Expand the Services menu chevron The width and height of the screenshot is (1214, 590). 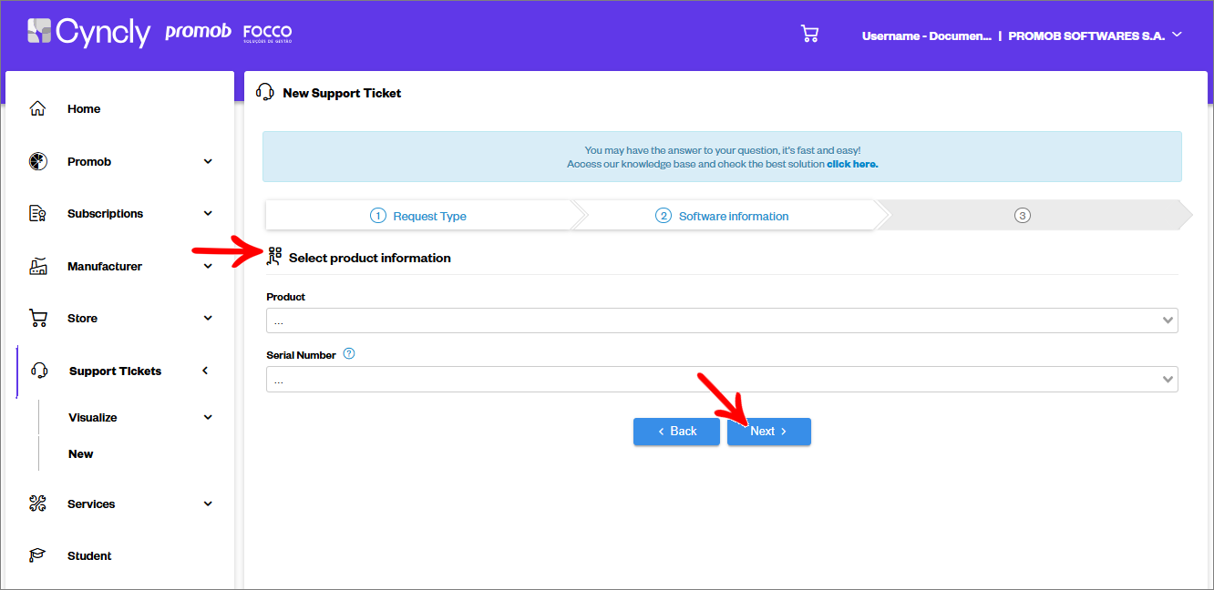tap(208, 504)
